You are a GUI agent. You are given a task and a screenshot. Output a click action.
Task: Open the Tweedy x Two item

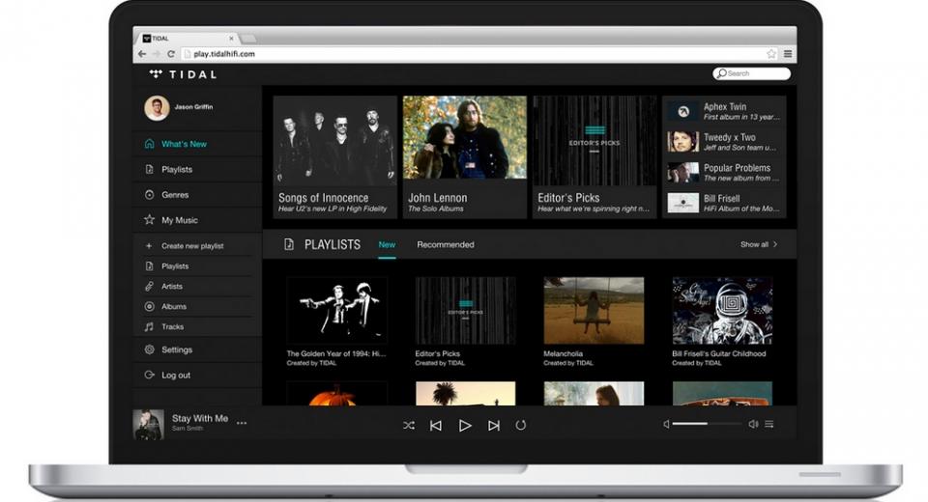pos(724,142)
